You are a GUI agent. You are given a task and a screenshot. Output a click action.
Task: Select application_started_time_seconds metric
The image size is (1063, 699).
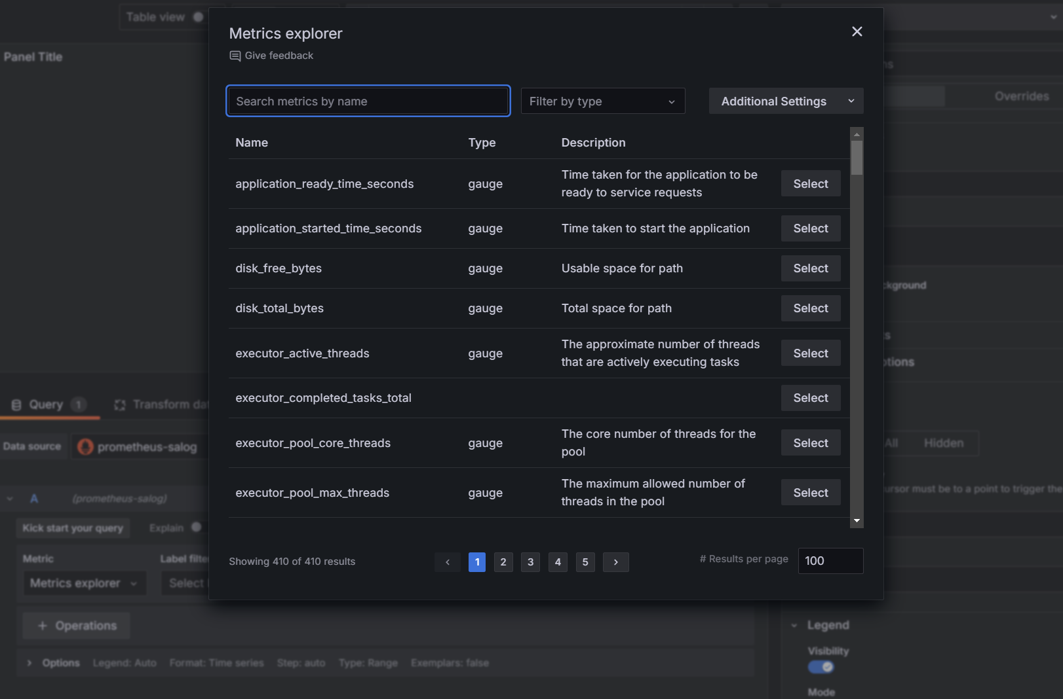[811, 228]
